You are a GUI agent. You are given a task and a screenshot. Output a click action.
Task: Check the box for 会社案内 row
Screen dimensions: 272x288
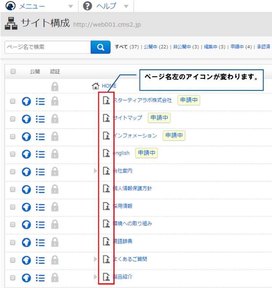point(13,171)
